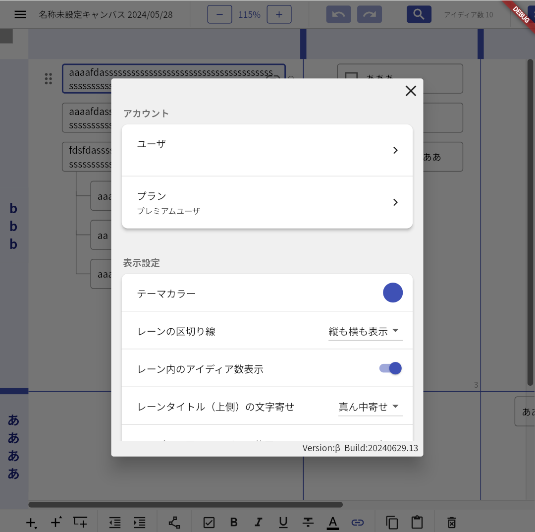535x532 pixels.
Task: Toggle underline formatting
Action: point(283,522)
